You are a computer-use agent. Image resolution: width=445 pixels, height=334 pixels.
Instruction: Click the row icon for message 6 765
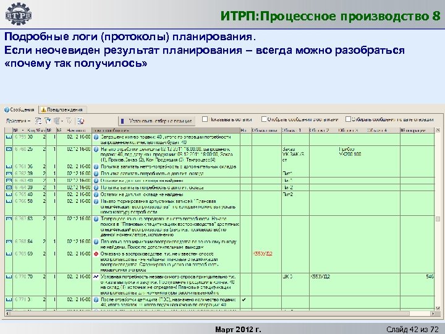coord(9,194)
